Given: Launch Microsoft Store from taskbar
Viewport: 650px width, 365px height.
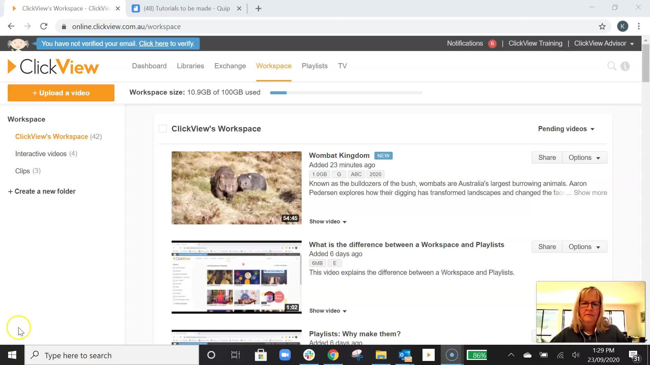Looking at the screenshot, I should (261, 355).
